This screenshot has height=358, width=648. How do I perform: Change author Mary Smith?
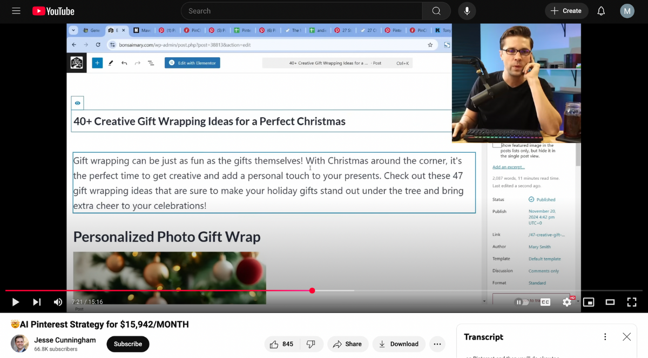(x=539, y=247)
